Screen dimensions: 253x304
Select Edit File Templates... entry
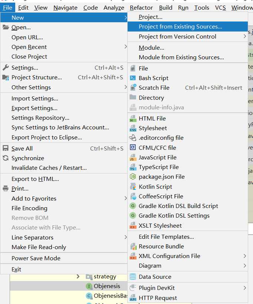188,237
